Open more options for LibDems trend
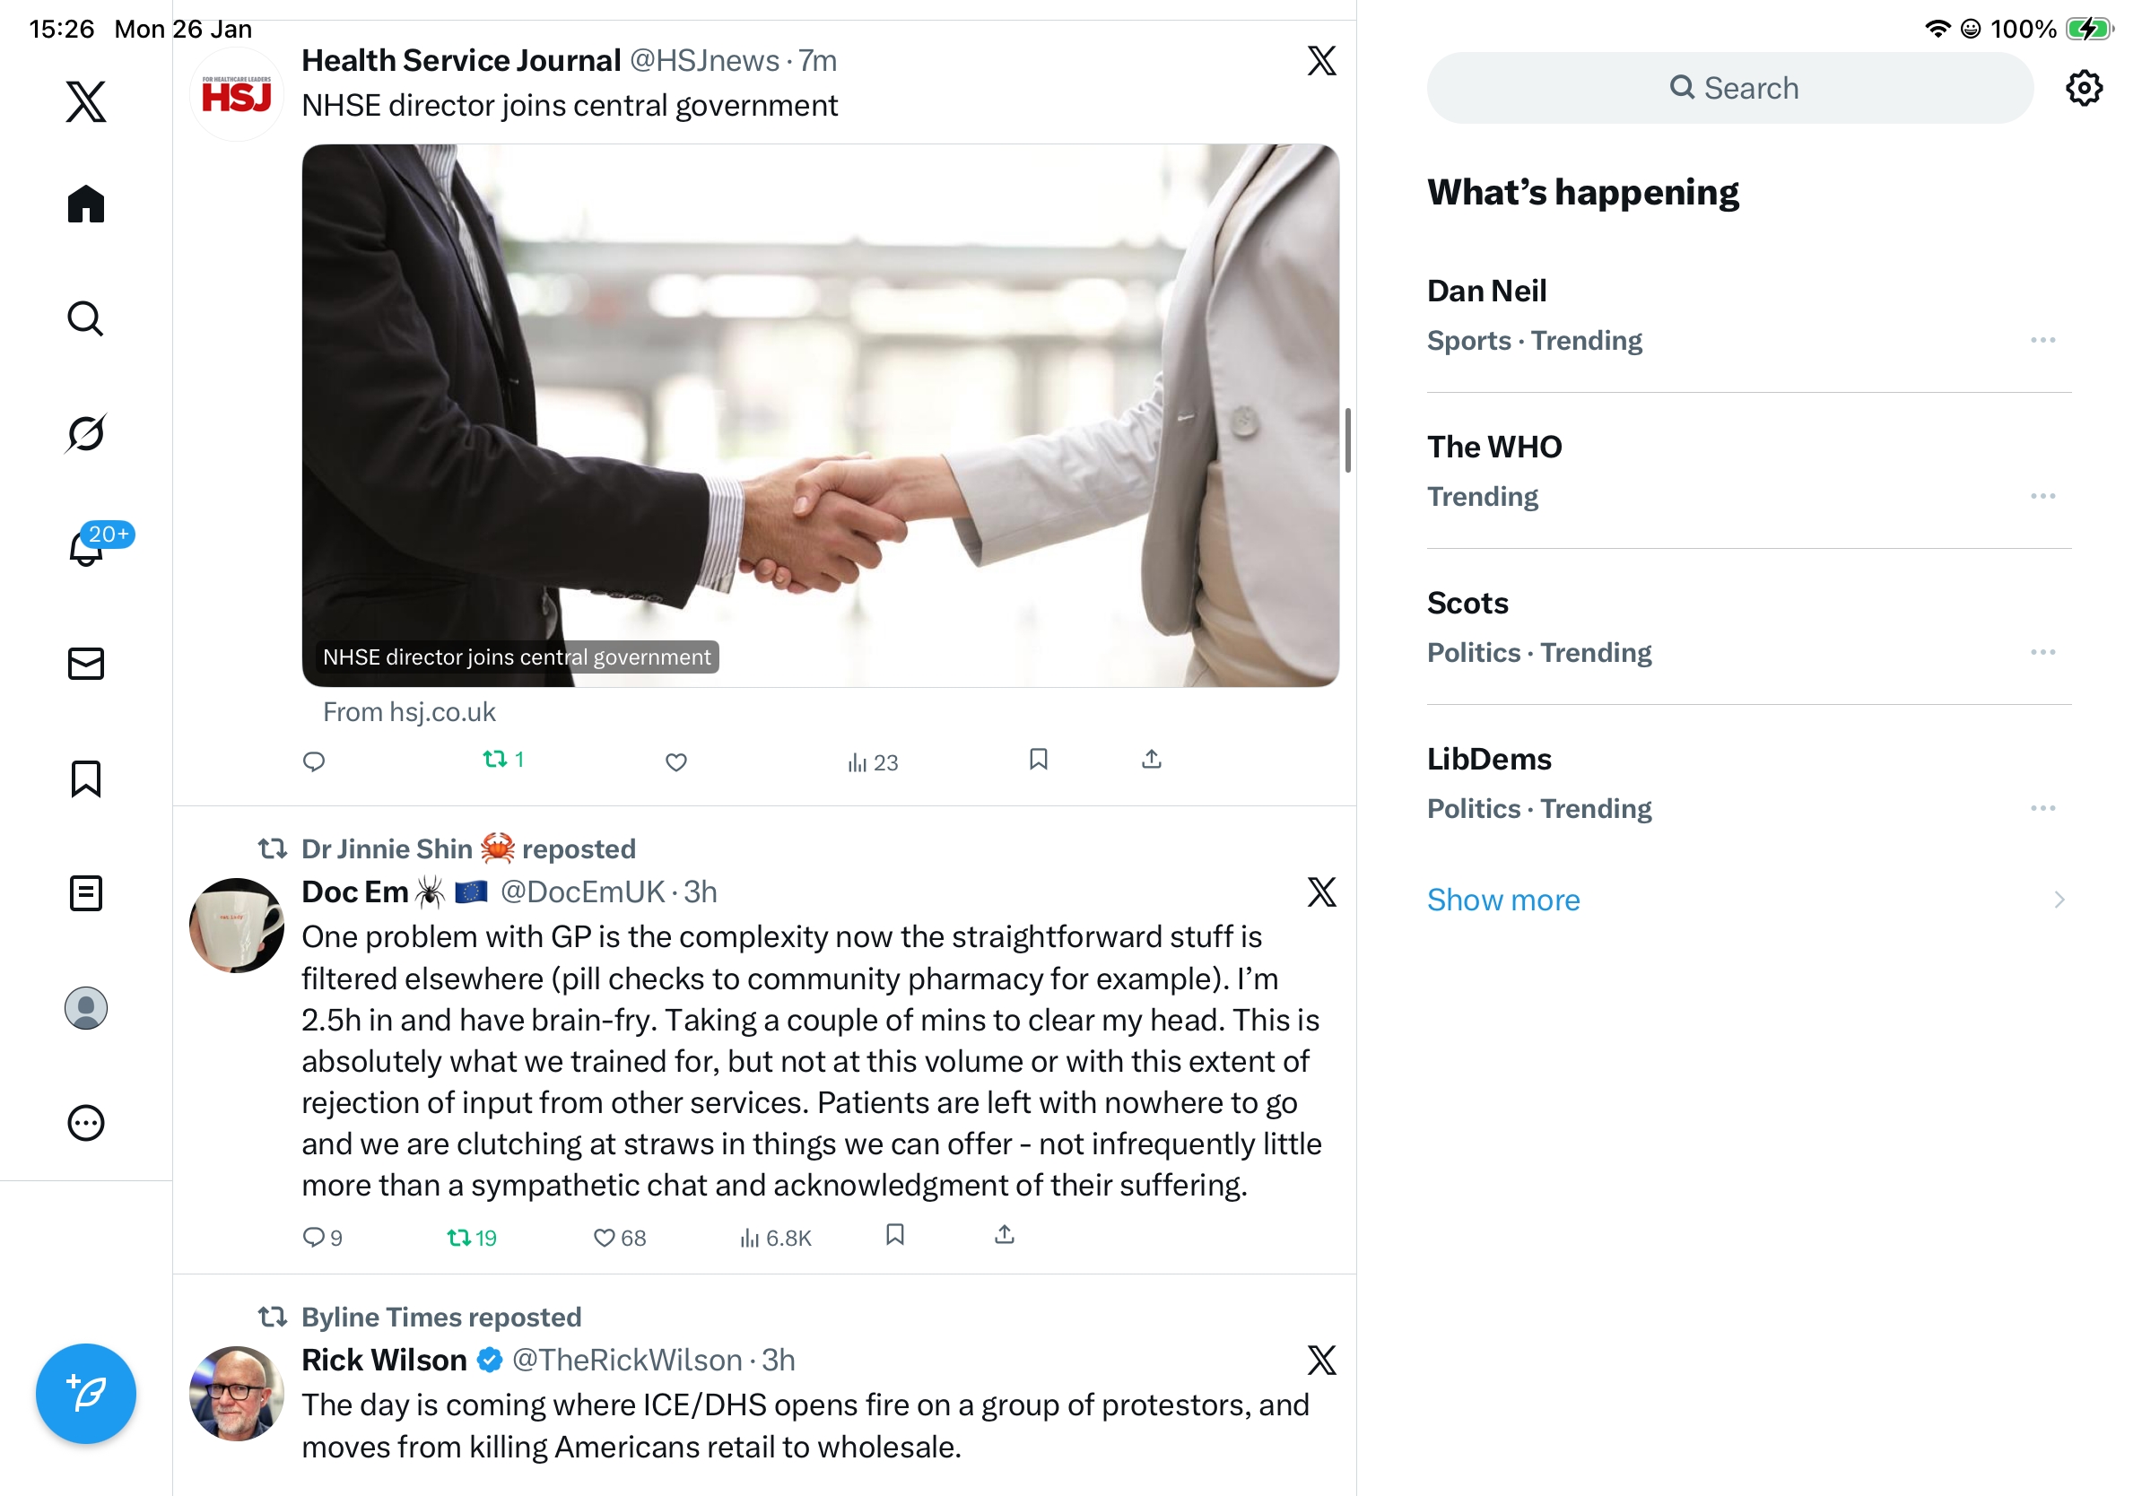The width and height of the screenshot is (2142, 1496). click(x=2042, y=809)
